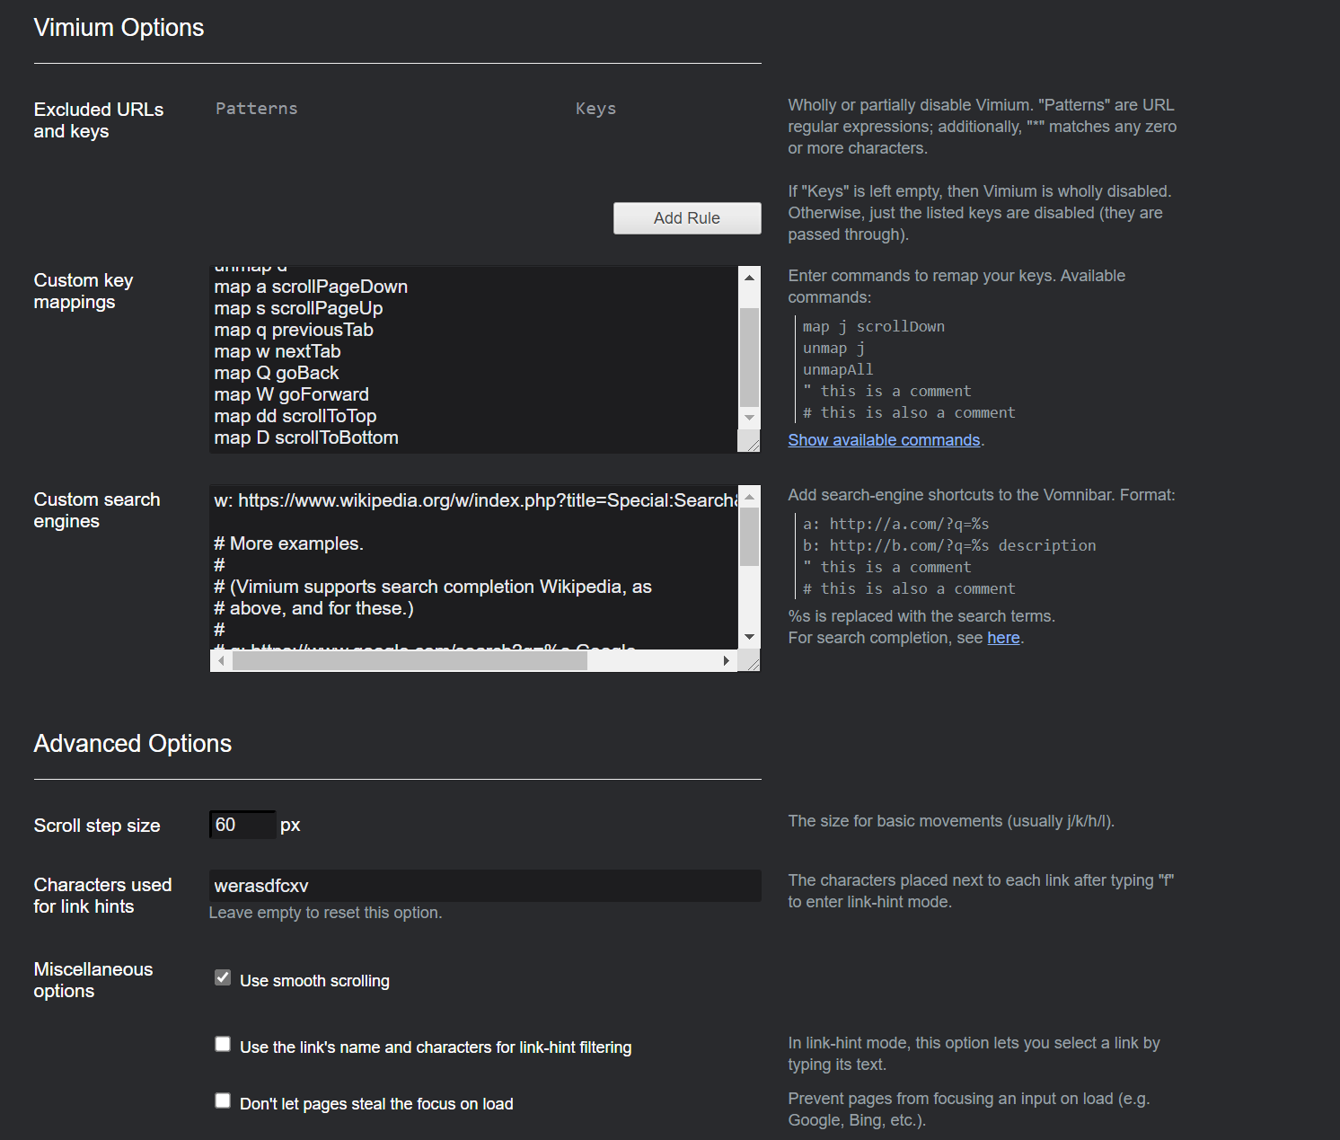This screenshot has width=1340, height=1140.
Task: Click the key mappings scrollbar up arrow
Action: [x=749, y=278]
